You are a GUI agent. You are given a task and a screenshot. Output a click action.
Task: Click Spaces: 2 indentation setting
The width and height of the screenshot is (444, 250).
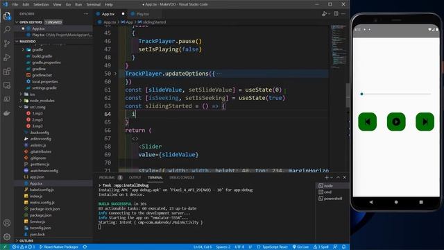pos(223,247)
